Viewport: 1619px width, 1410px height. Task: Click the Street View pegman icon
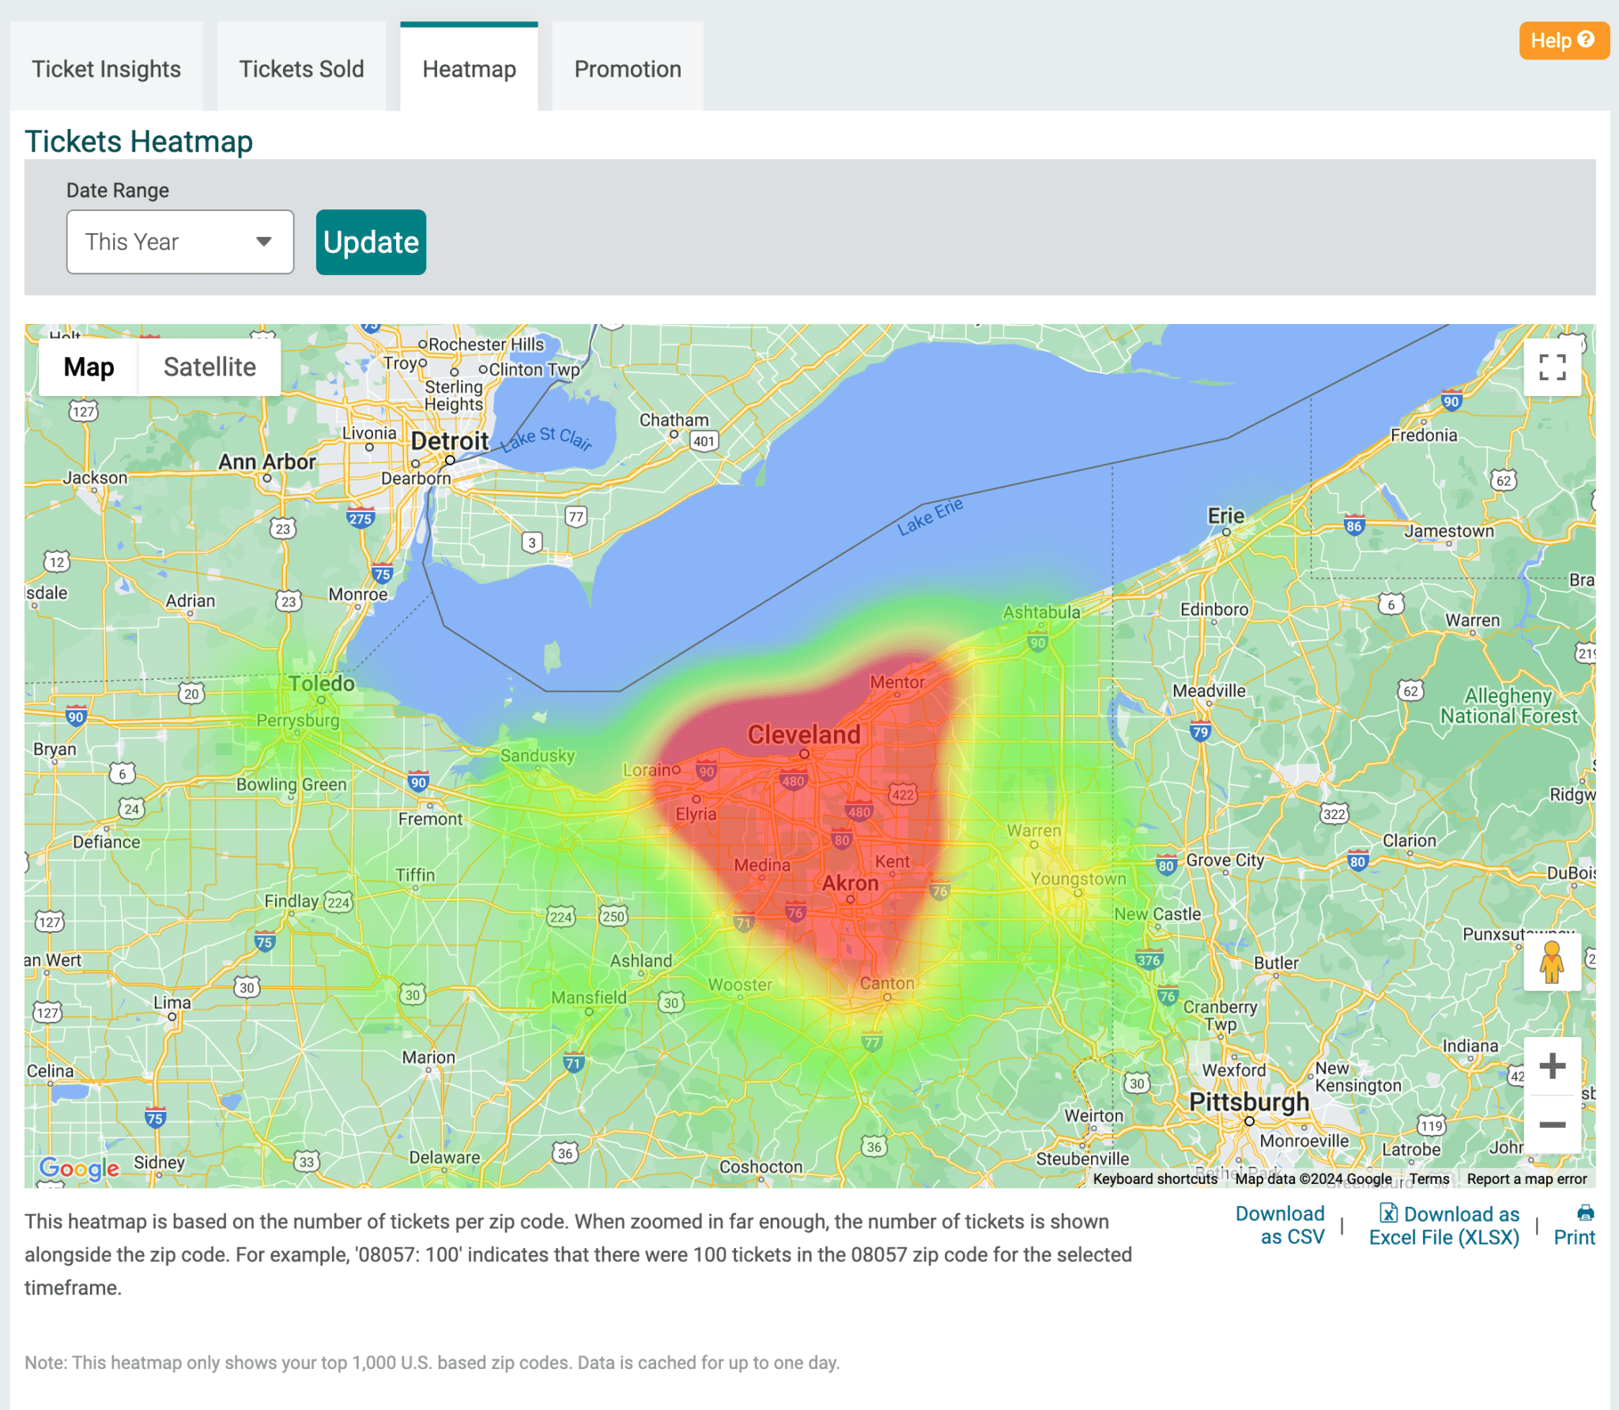click(x=1552, y=962)
